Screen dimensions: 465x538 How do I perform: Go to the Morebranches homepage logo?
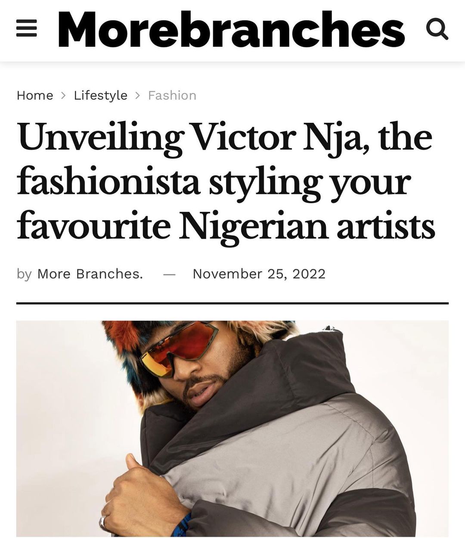pyautogui.click(x=231, y=29)
